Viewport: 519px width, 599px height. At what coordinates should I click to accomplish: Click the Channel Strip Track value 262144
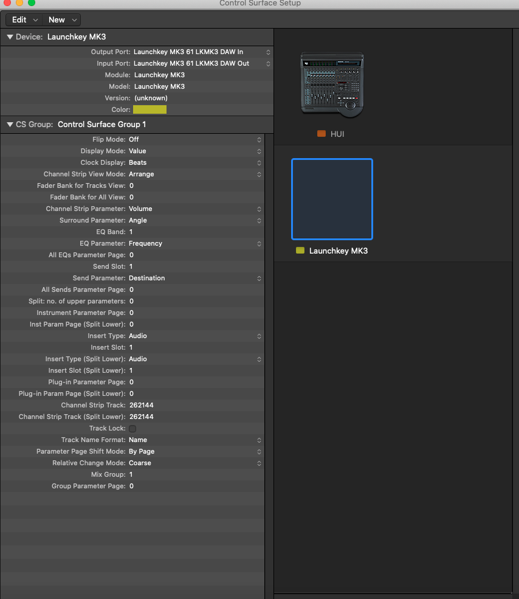142,406
